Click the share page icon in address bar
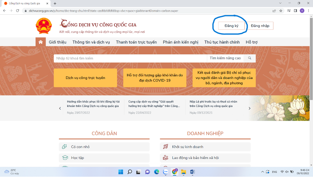Screen dimensions: 313x177 point(274,11)
